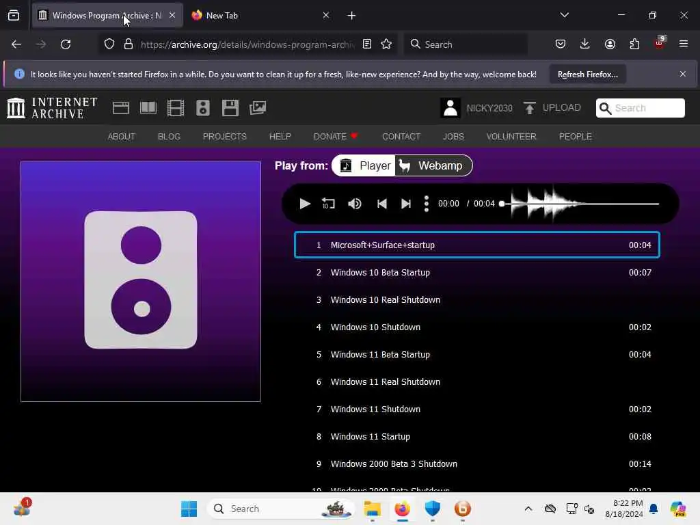Focus the Firefox toolbar Search box
This screenshot has width=700, height=525.
466,44
